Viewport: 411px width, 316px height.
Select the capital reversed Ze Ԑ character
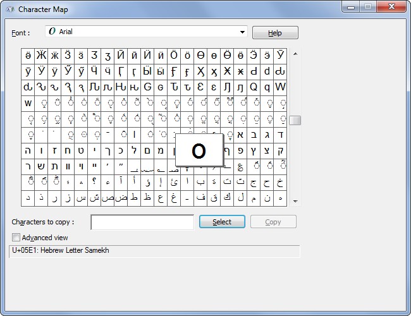(x=200, y=87)
